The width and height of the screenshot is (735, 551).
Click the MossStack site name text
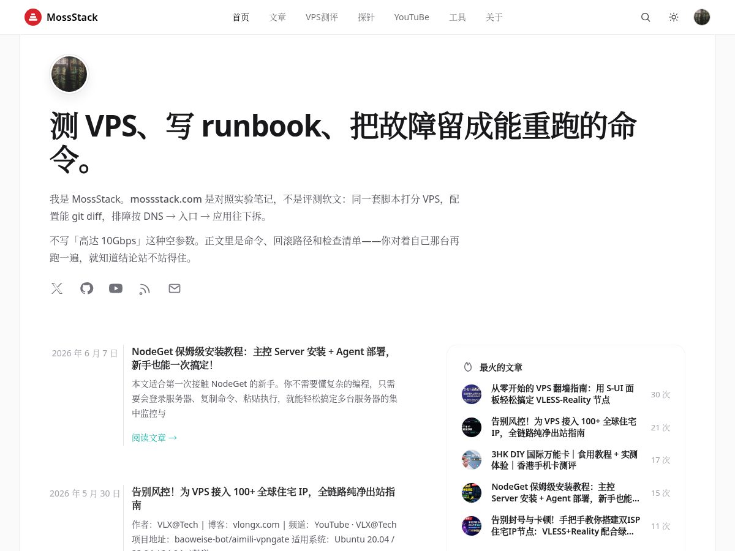[x=72, y=17]
